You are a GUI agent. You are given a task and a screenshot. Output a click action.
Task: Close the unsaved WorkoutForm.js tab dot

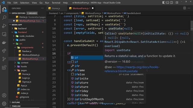[x=93, y=8]
